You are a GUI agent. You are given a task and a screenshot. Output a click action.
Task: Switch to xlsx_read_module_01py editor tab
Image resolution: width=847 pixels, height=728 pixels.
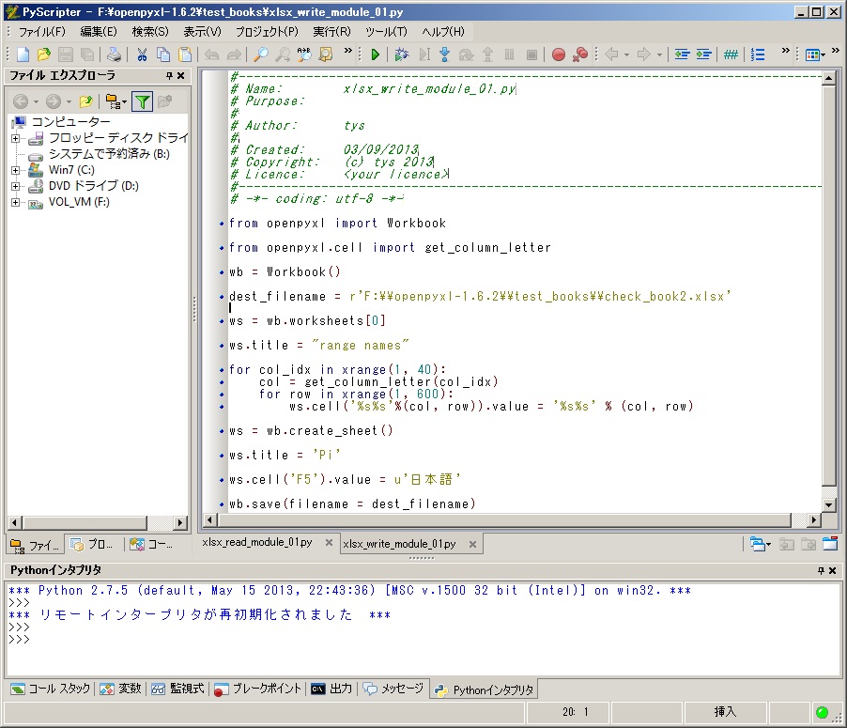[x=257, y=543]
